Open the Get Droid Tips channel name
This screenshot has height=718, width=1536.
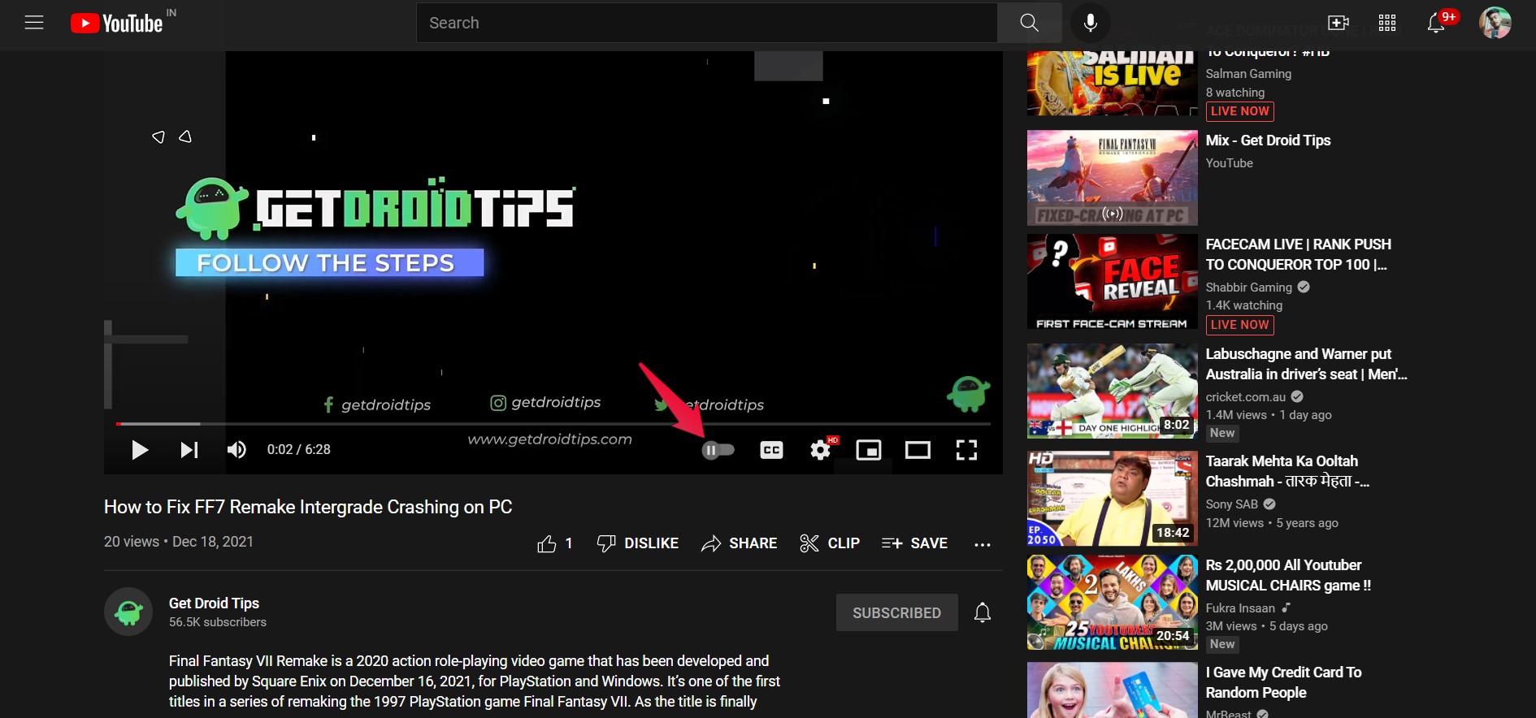[214, 603]
